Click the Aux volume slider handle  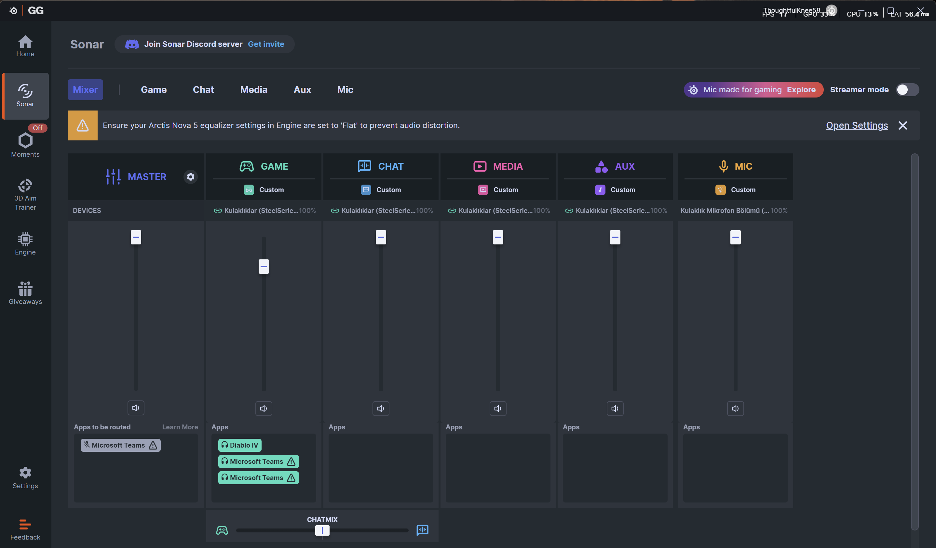[x=615, y=238]
